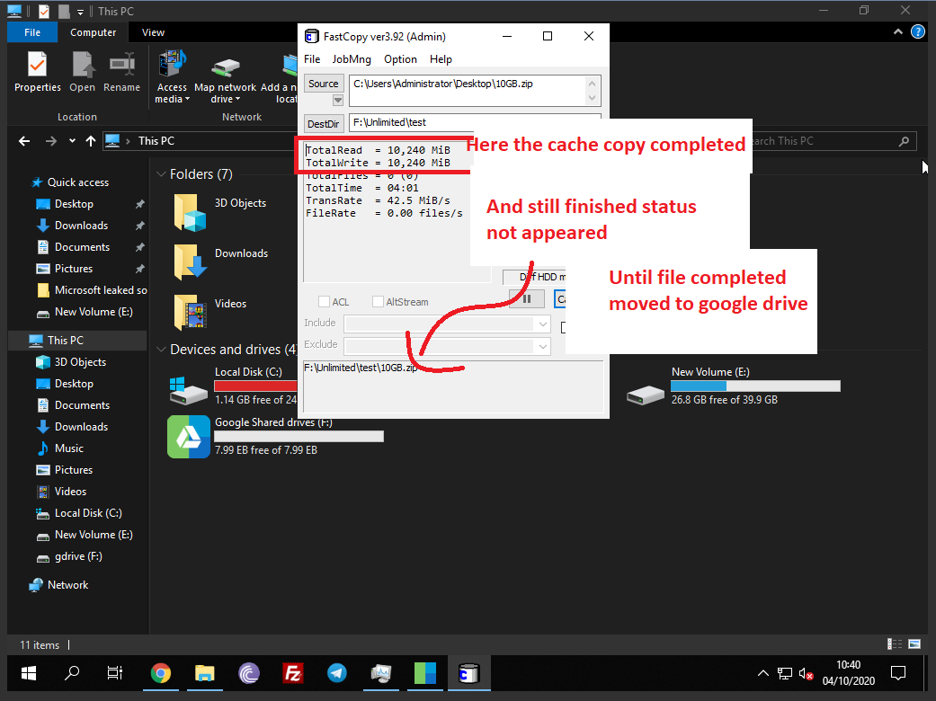This screenshot has width=936, height=701.
Task: Open the Exclude filter dropdown
Action: pyautogui.click(x=542, y=346)
